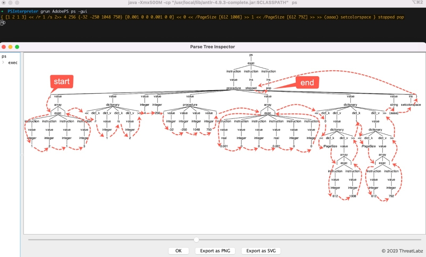Select the pop instruction node
This screenshot has height=257, width=426.
(269, 88)
